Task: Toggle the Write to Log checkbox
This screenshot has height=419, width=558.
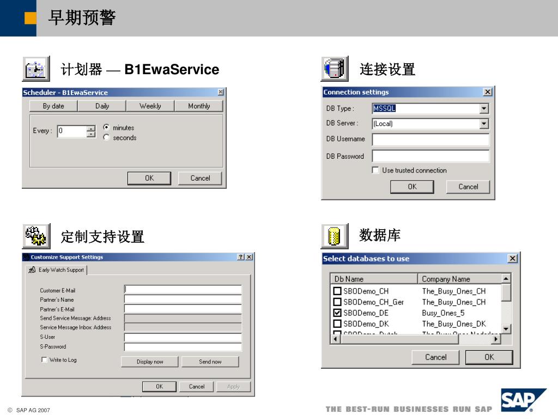Action: (44, 360)
